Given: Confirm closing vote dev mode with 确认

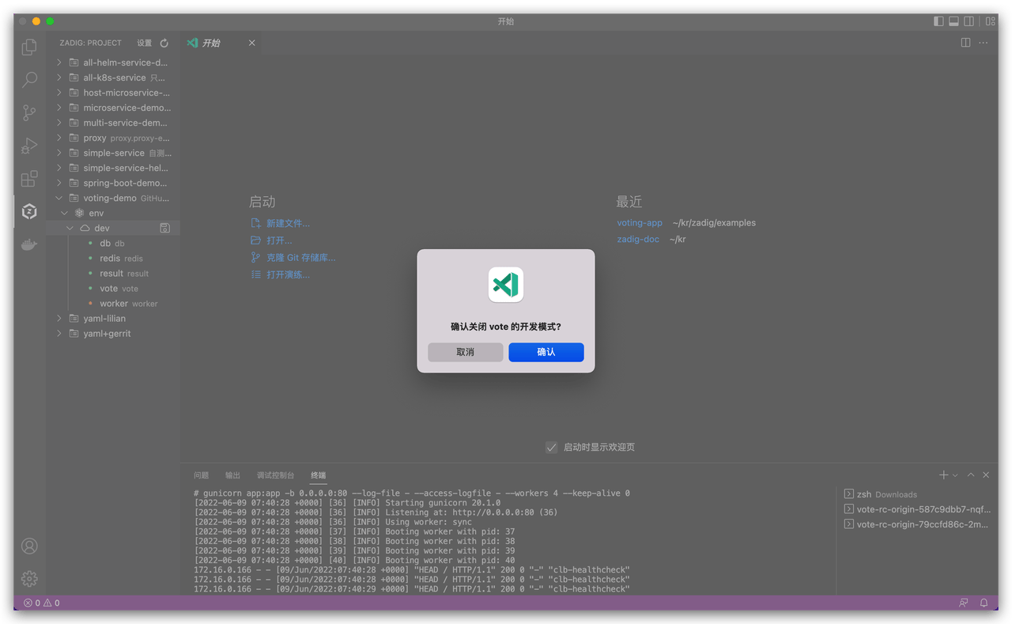Looking at the screenshot, I should point(546,352).
